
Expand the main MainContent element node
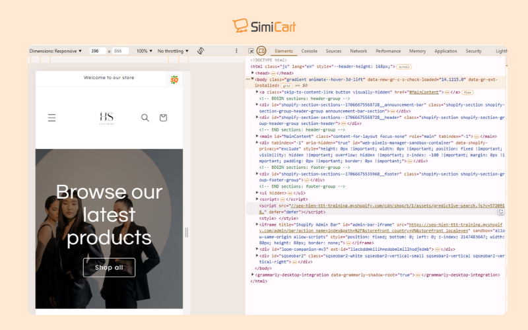(x=257, y=136)
